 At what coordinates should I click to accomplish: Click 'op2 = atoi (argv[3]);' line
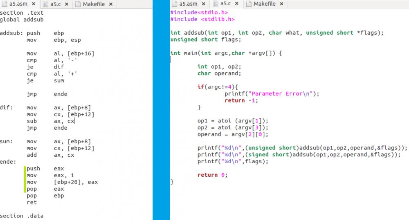[x=233, y=128]
